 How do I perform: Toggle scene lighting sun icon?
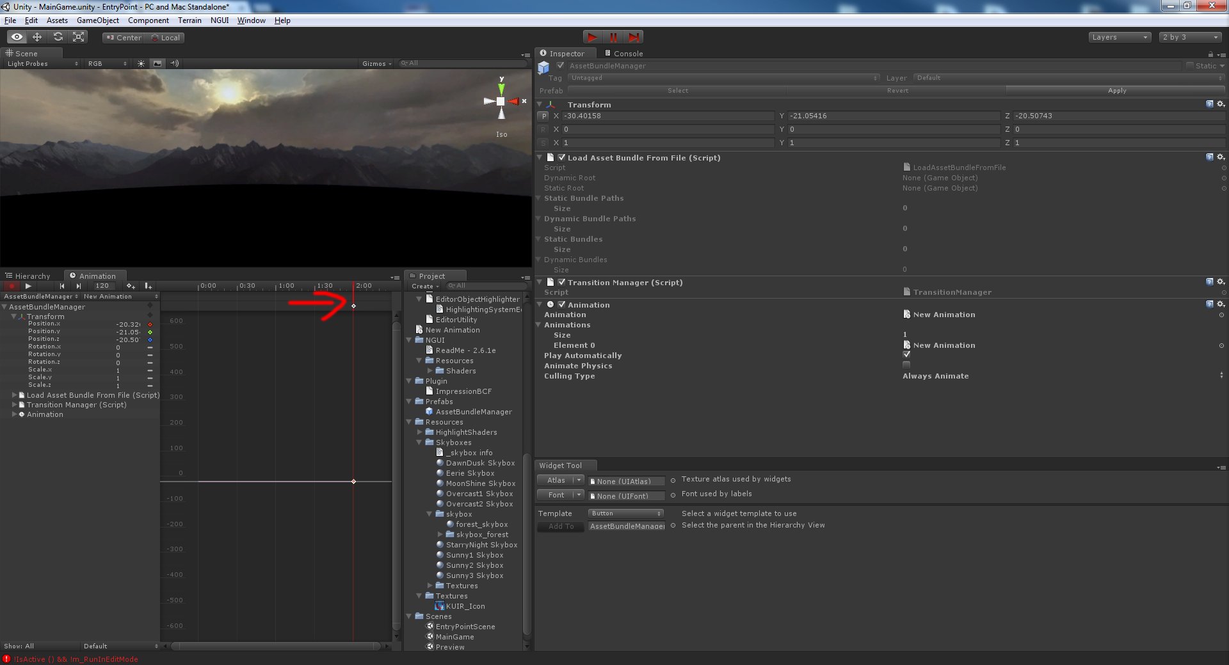click(141, 63)
